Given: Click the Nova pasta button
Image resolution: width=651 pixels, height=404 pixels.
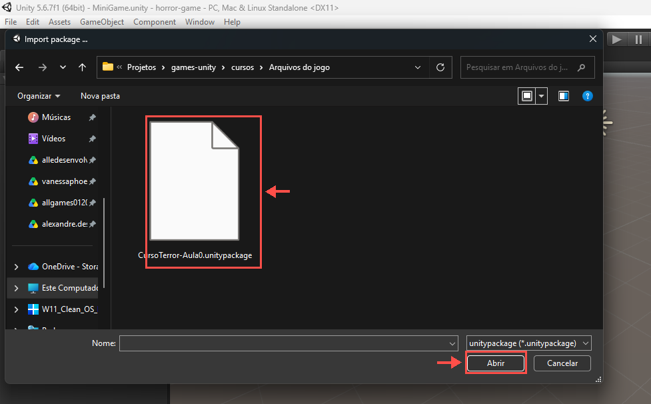Looking at the screenshot, I should coord(100,96).
